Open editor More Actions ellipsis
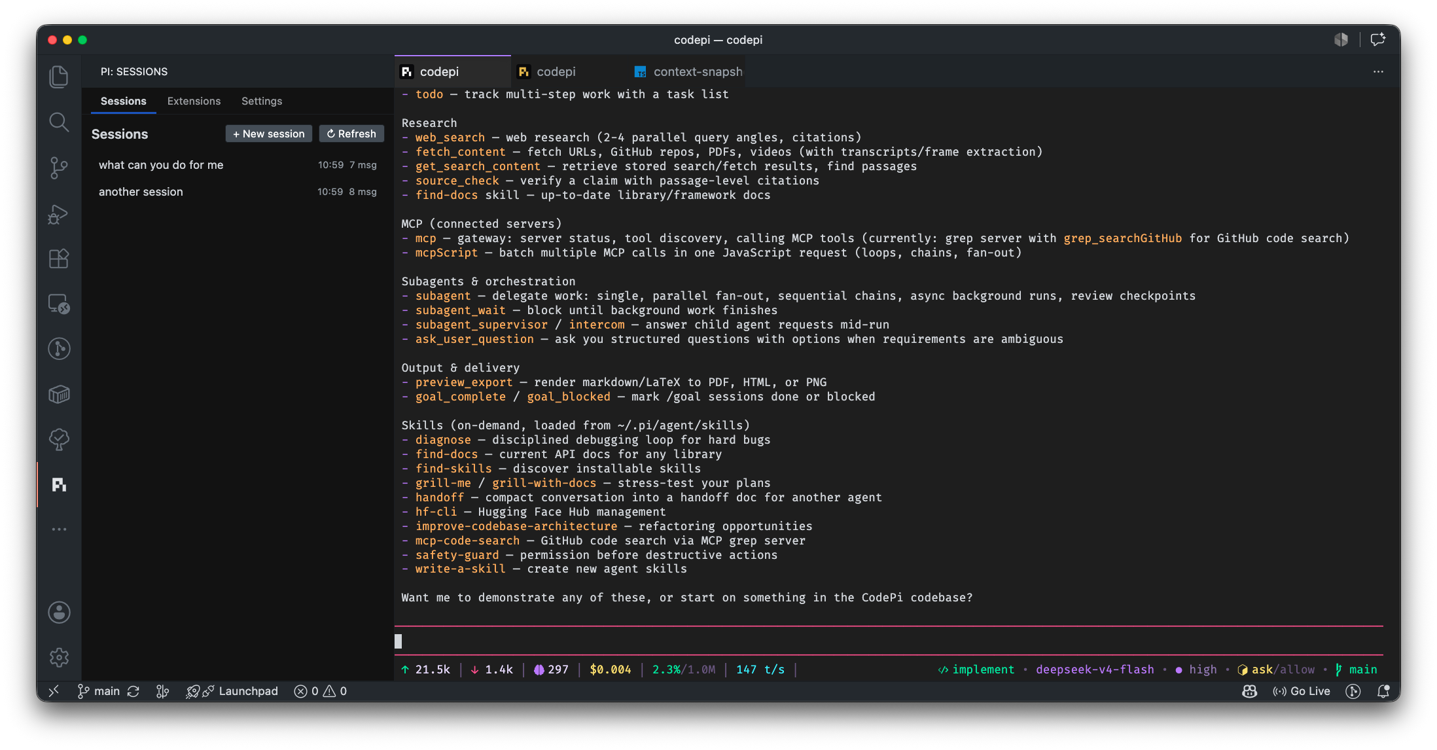The height and width of the screenshot is (750, 1437). [1378, 71]
